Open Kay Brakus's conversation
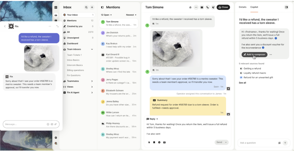 [x=119, y=45]
